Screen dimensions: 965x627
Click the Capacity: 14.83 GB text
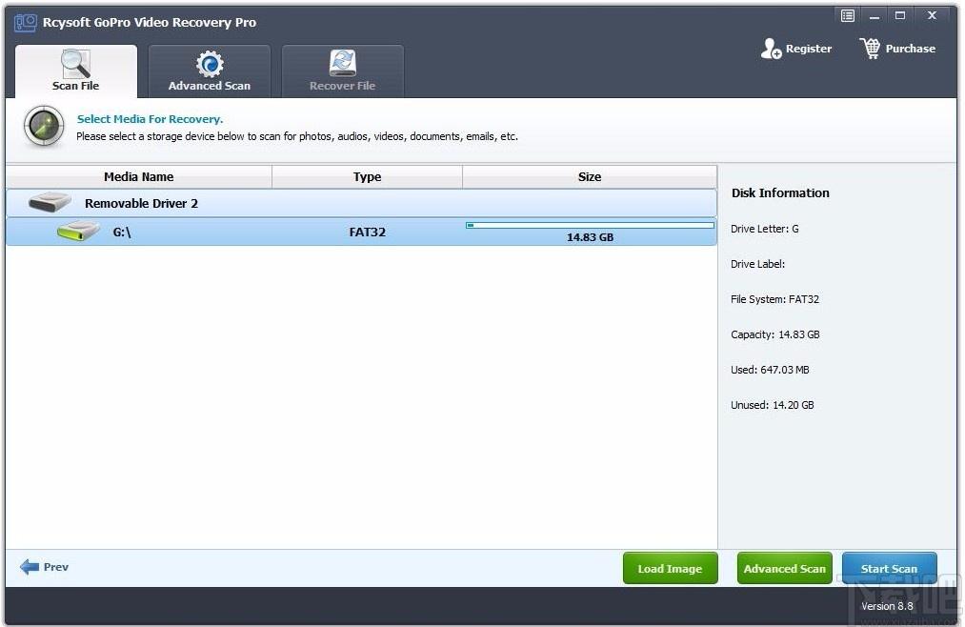coord(775,334)
